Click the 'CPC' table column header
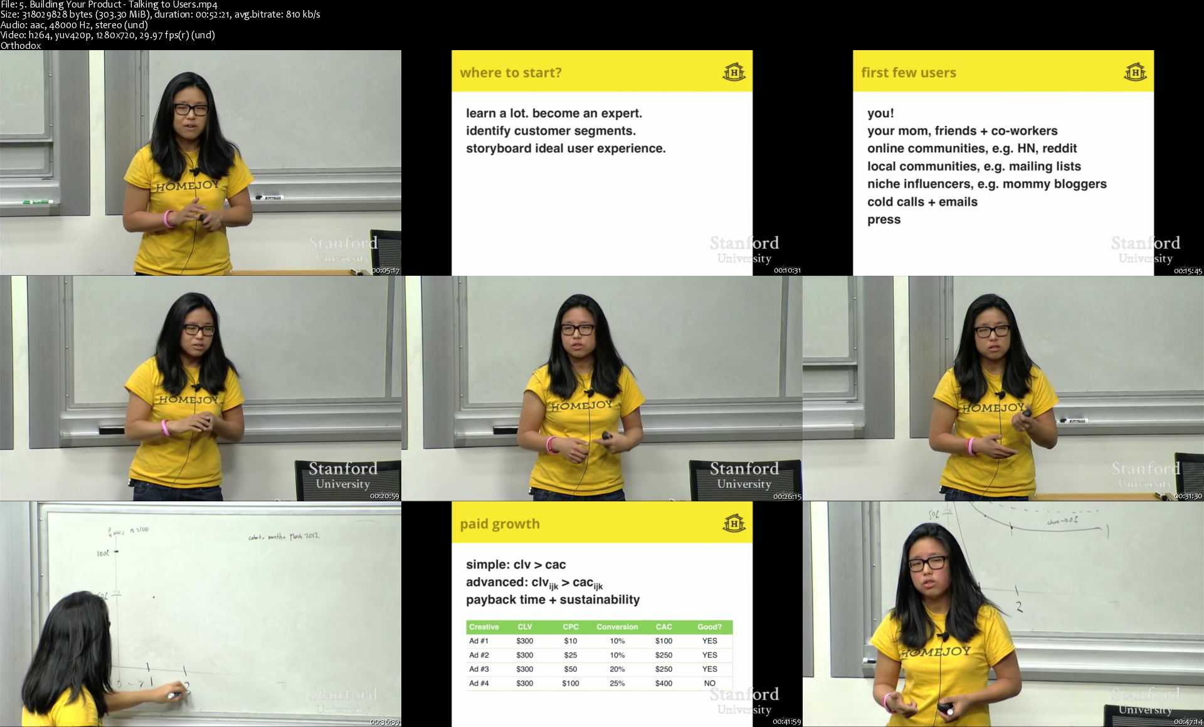This screenshot has height=727, width=1204. tap(571, 627)
